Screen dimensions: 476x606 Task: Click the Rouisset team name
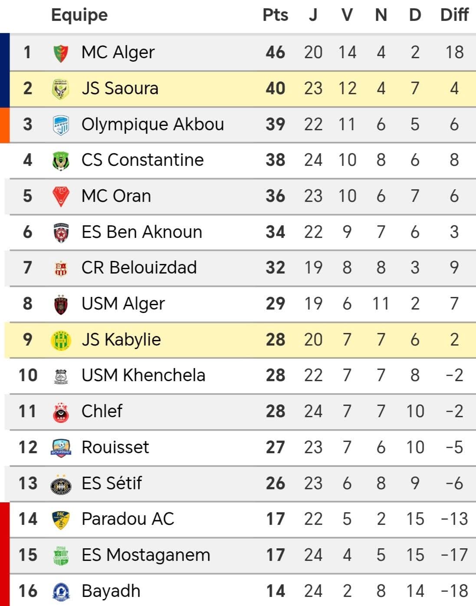(x=115, y=448)
